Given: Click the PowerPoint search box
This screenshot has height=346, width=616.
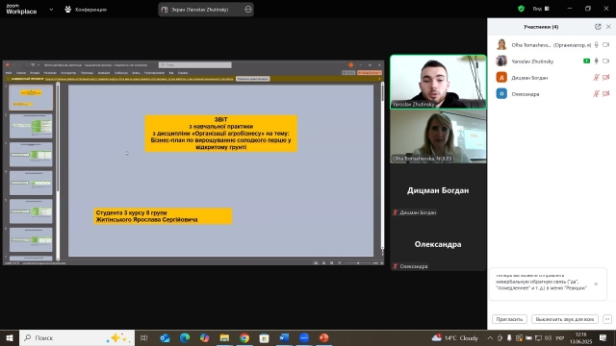Looking at the screenshot, I should coord(195,65).
